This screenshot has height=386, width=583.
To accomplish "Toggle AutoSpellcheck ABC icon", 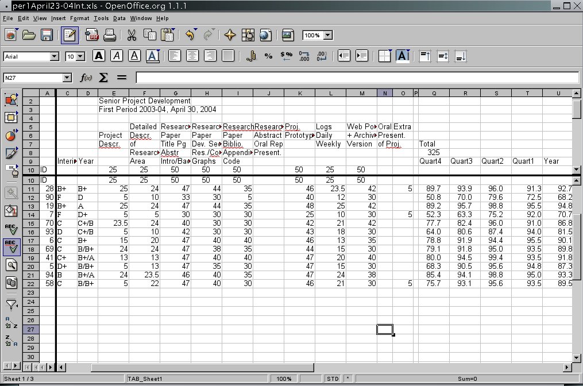I will (x=11, y=247).
